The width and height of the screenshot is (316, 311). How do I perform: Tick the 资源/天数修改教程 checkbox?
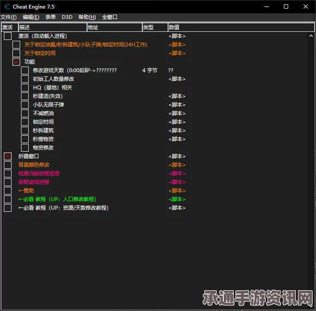(x=8, y=208)
